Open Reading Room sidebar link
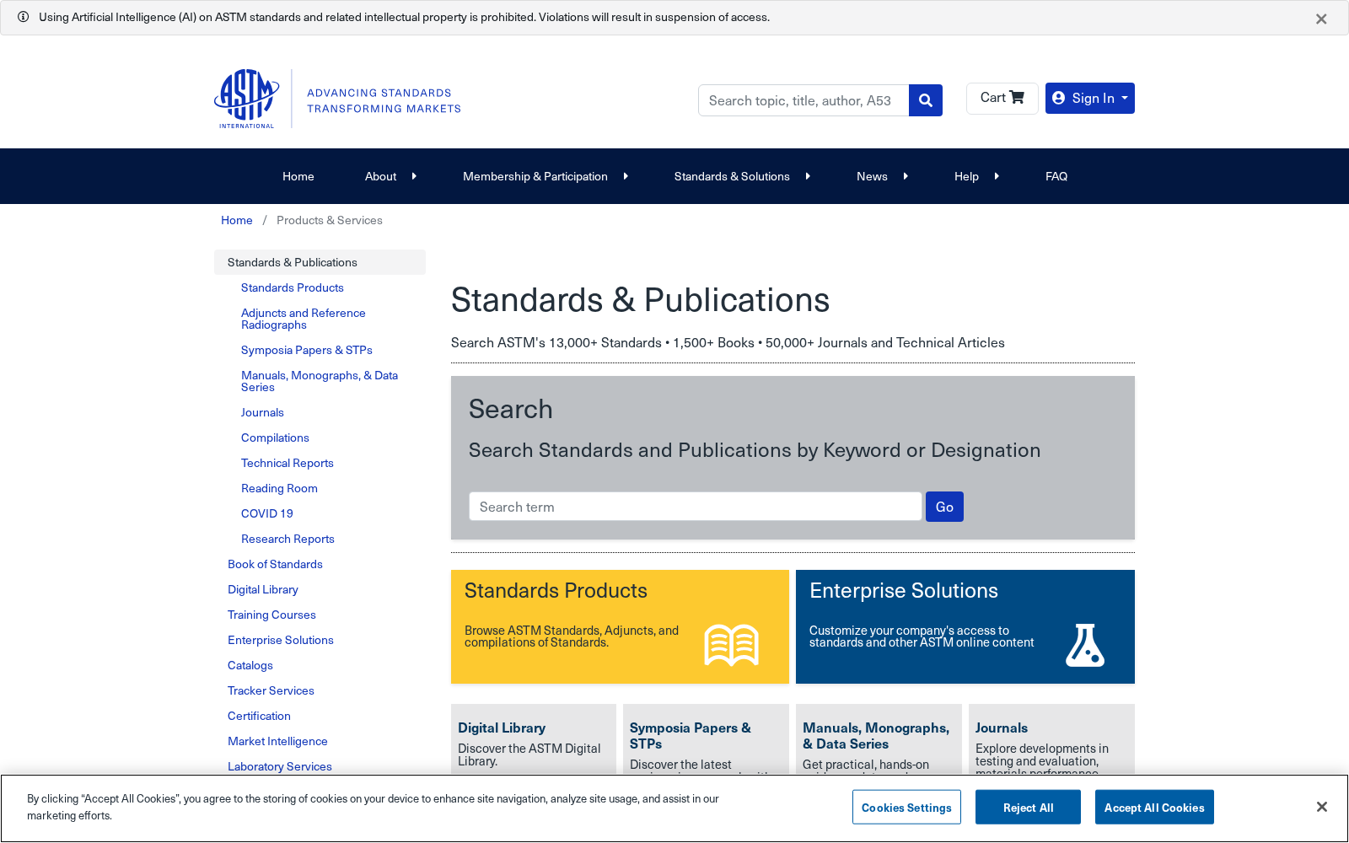 [279, 488]
